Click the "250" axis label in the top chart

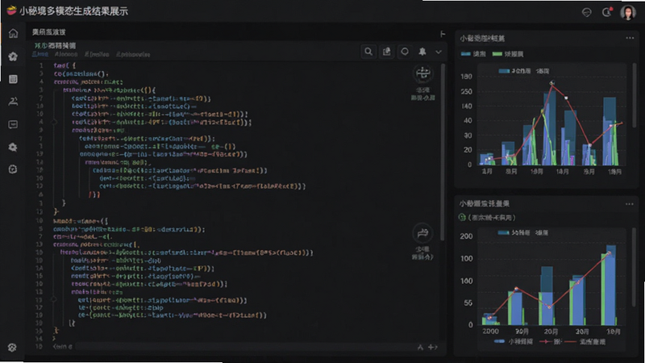[x=466, y=91]
